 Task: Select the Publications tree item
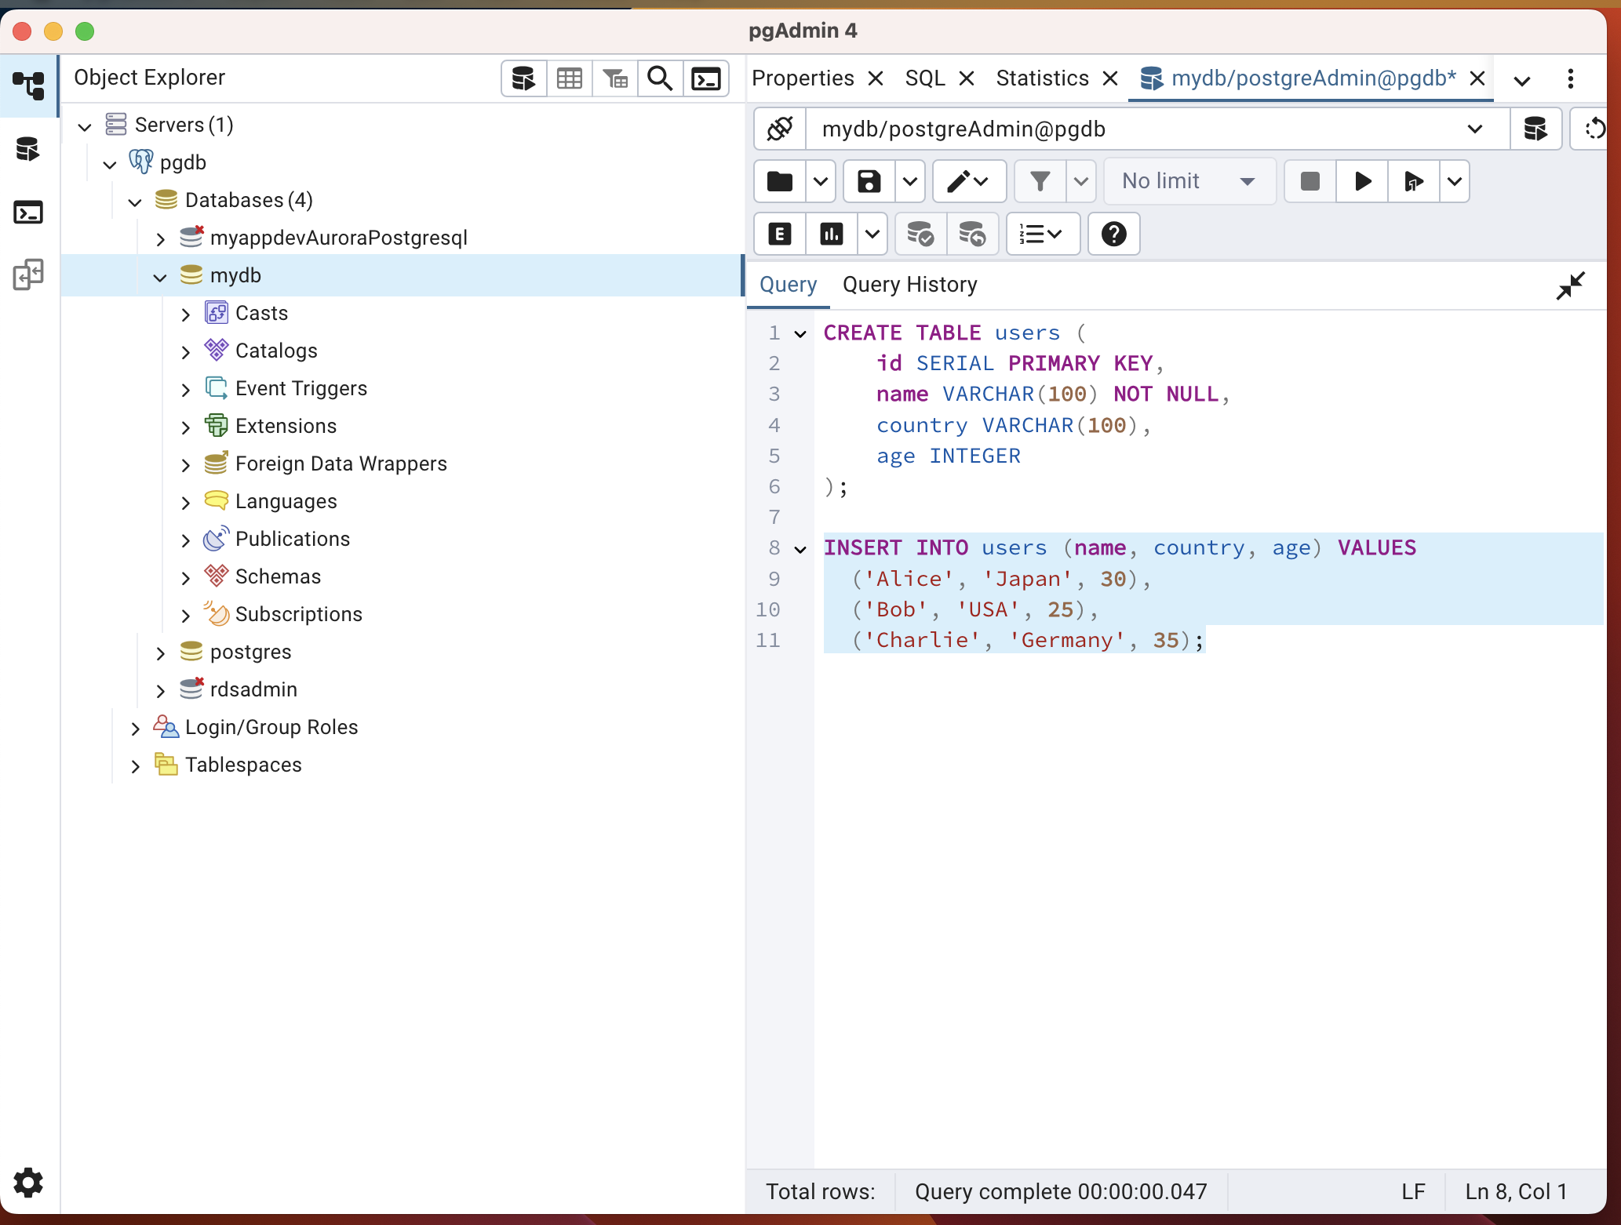[293, 540]
